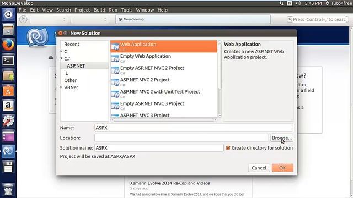Click the template list vertical scrollbar
Viewport: 353px width, 198px height.
(x=220, y=66)
